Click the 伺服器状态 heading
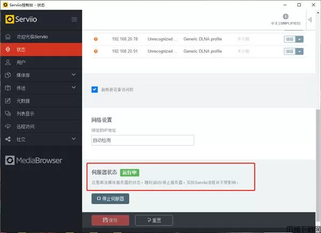The width and height of the screenshot is (321, 233). [104, 172]
